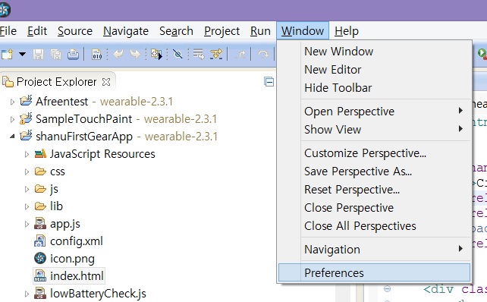Image resolution: width=487 pixels, height=302 pixels.
Task: Click the New project wizard icon
Action: (x=7, y=55)
